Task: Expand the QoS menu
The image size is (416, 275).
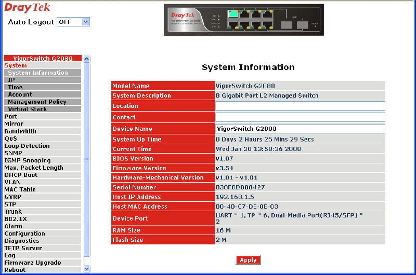Action: pos(43,139)
